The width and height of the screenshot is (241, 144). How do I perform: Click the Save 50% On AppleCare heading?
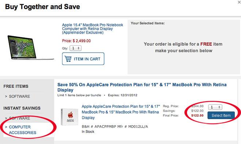[142, 87]
